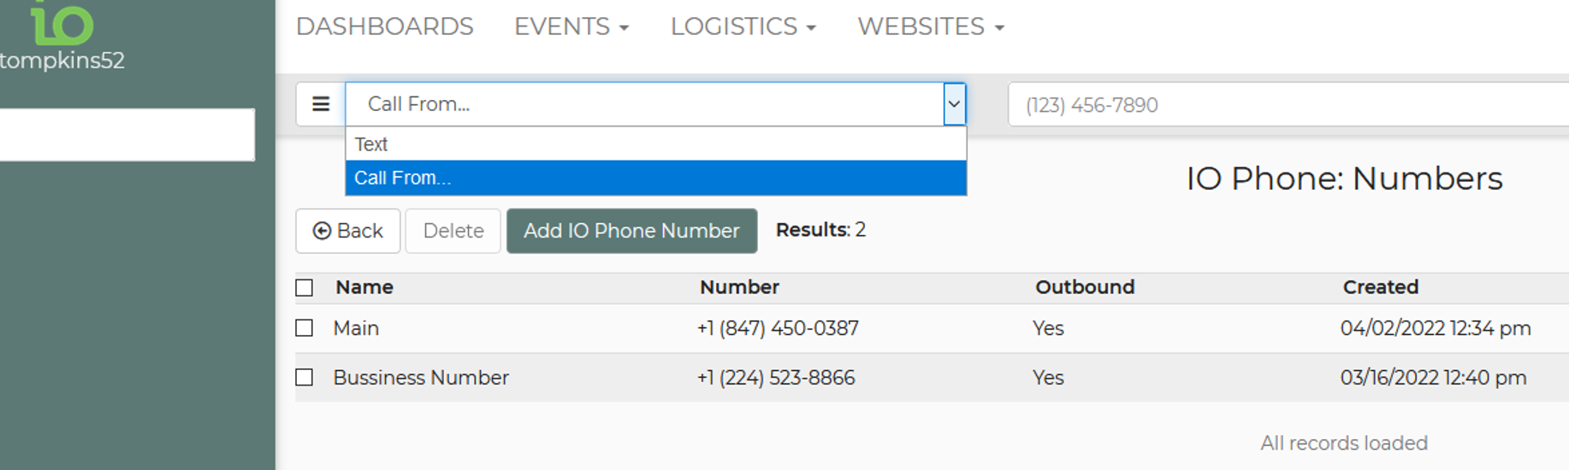The height and width of the screenshot is (470, 1569).
Task: Go to Dashboards
Action: (384, 26)
